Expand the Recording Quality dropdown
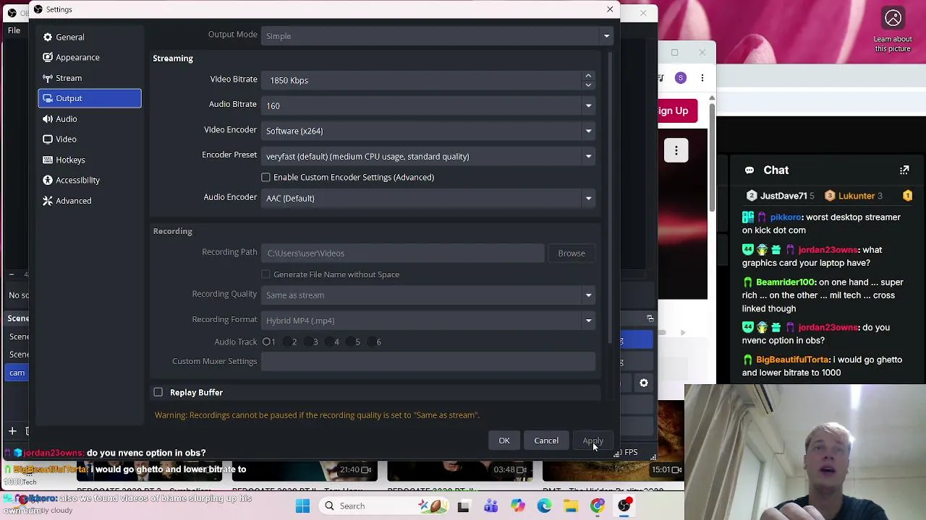The image size is (926, 520). click(428, 295)
